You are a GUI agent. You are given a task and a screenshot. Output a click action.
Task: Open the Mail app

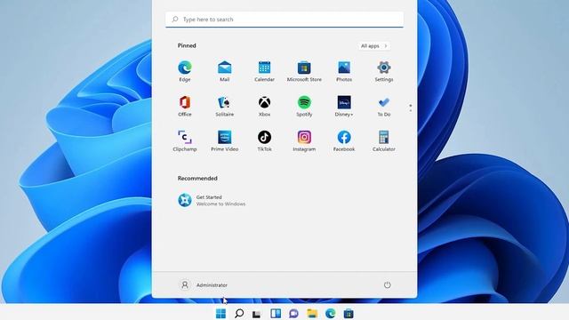click(225, 71)
